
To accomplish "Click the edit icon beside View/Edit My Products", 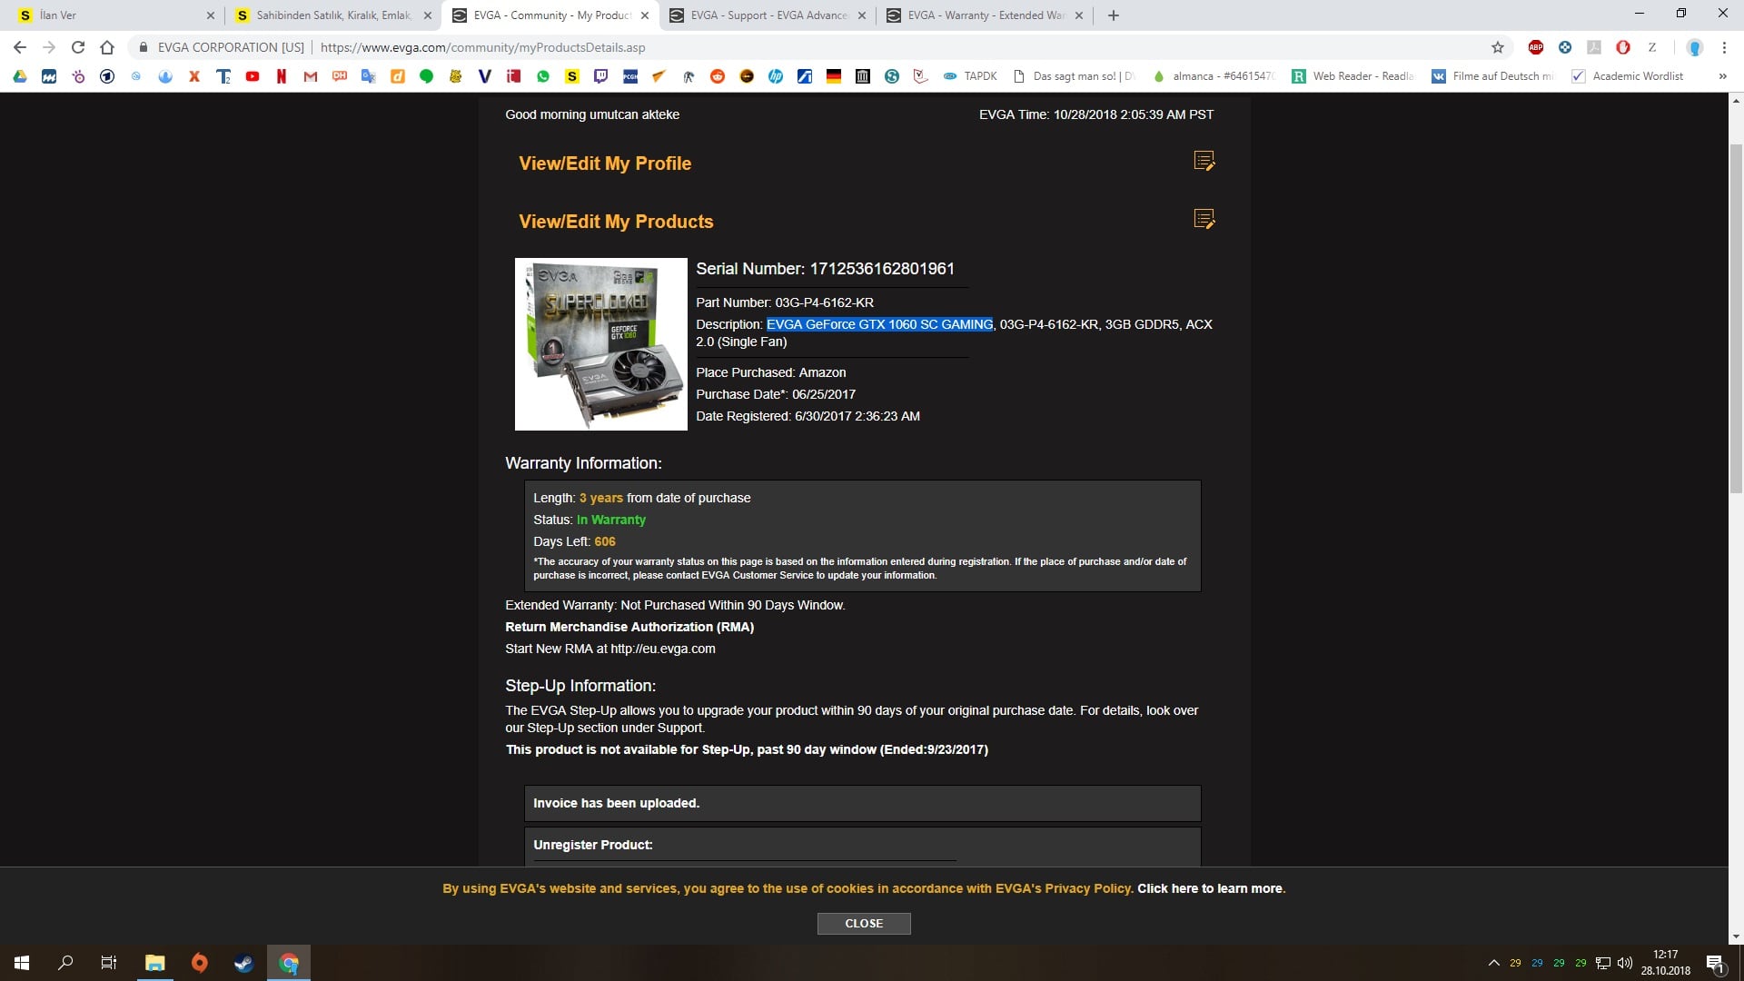I will 1204,220.
